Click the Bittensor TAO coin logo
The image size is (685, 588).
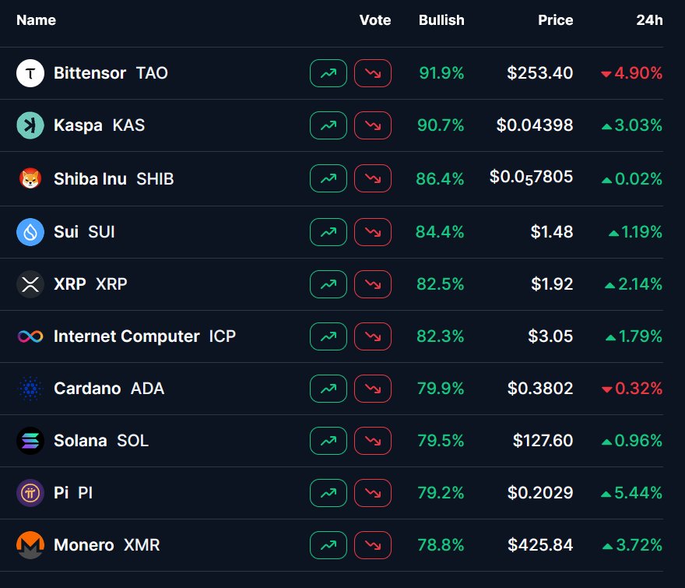pos(30,73)
